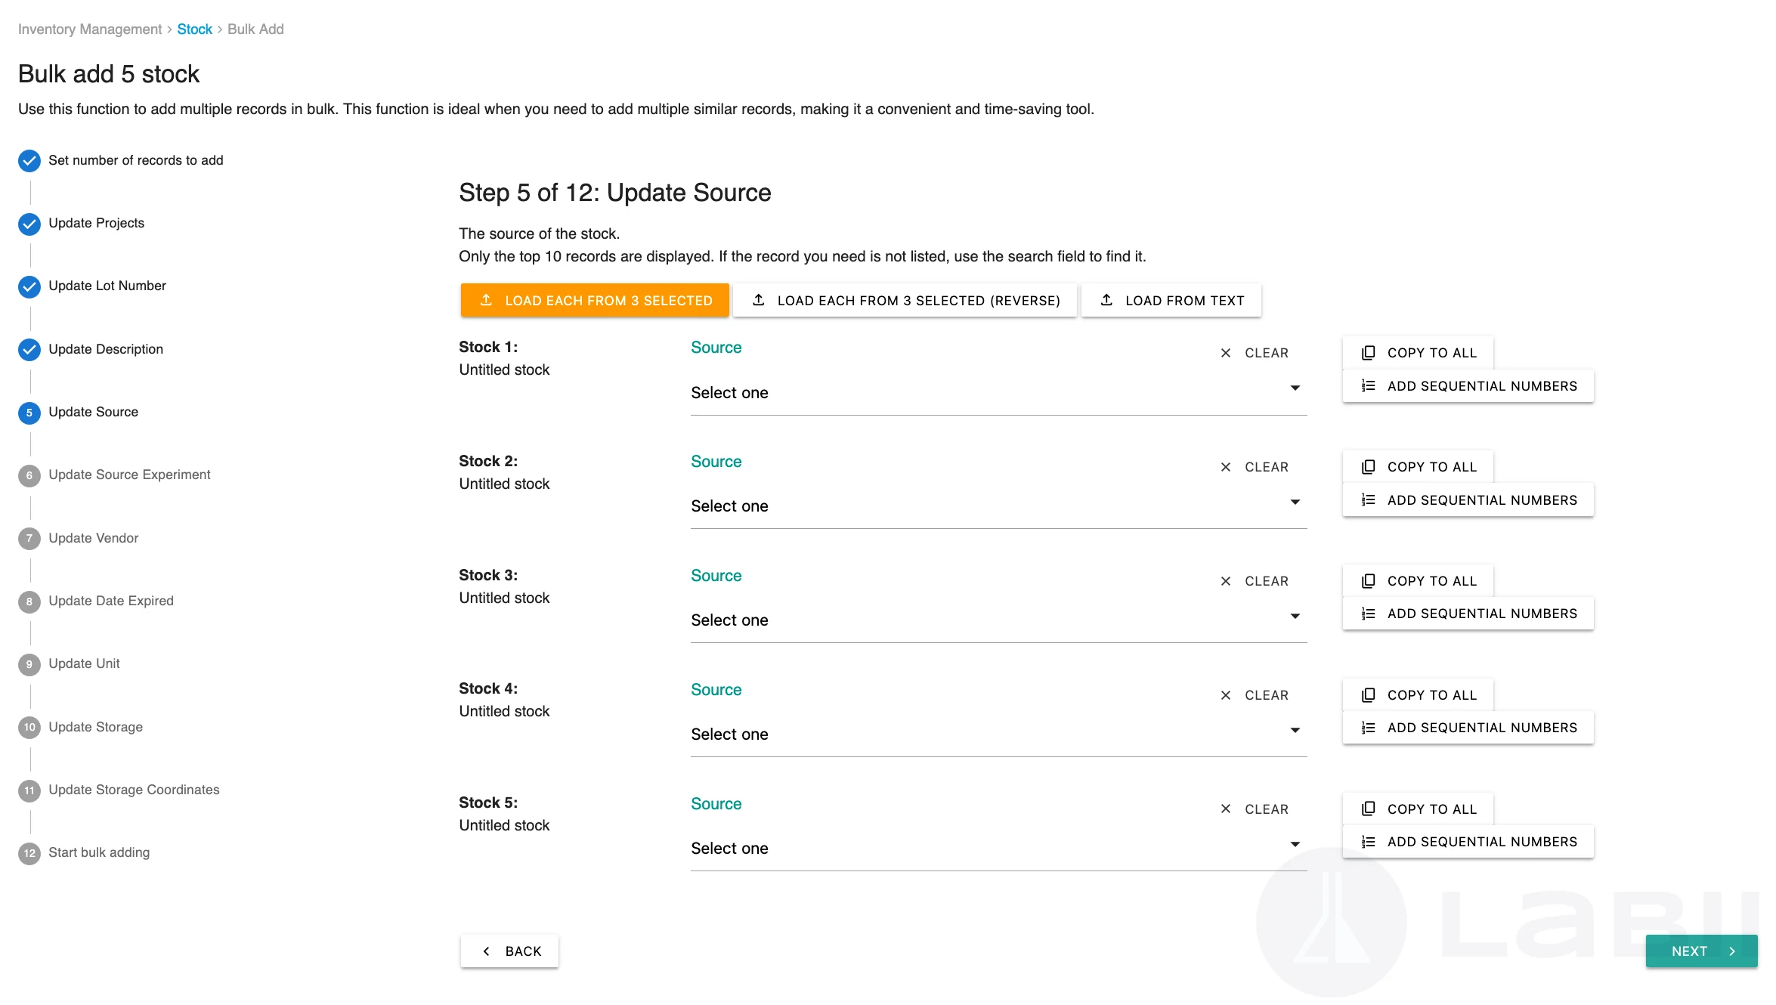Click numbered-list icon for Stock 3 sequential numbers

coord(1368,614)
